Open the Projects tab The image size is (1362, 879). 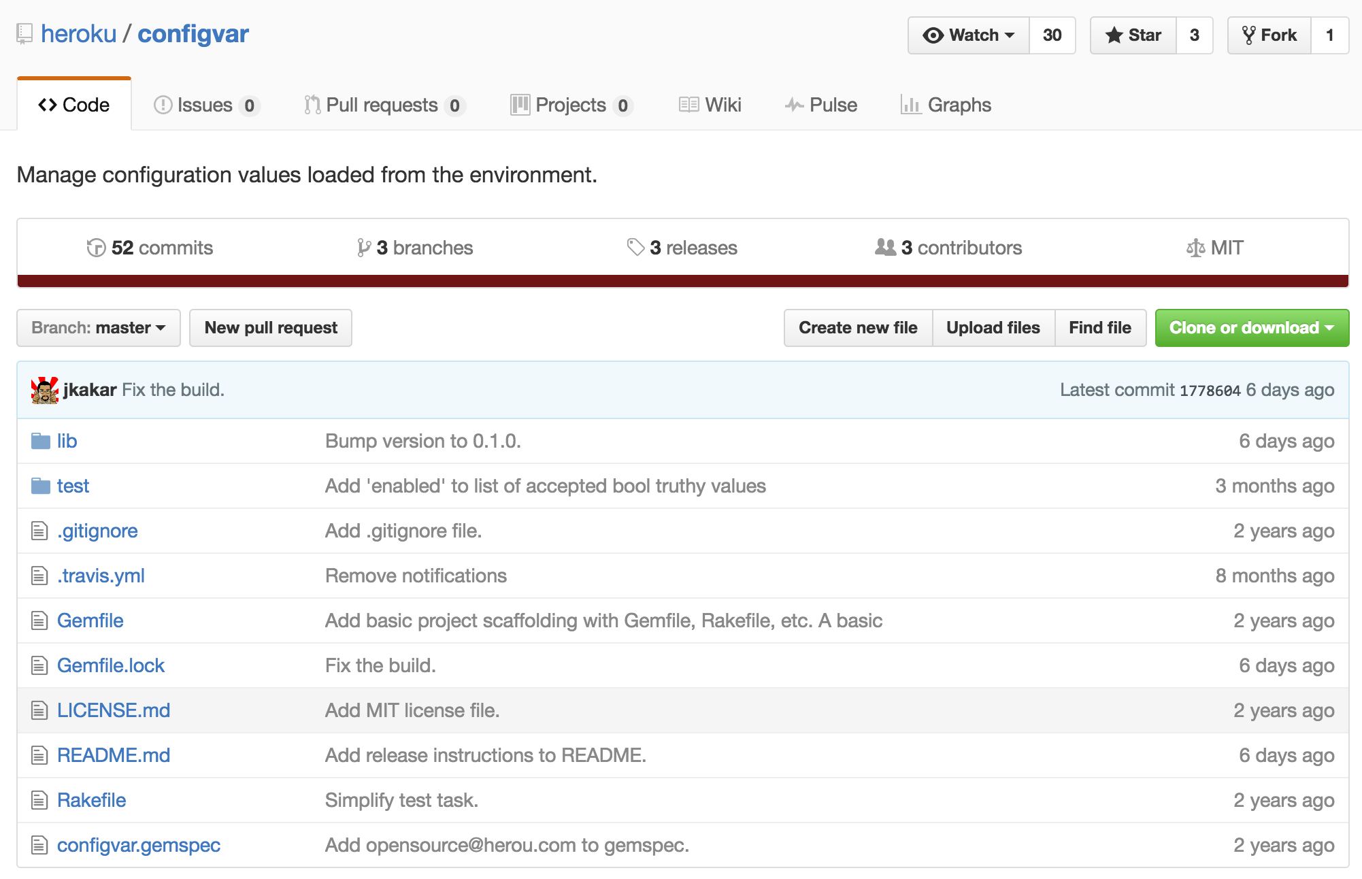(x=571, y=105)
